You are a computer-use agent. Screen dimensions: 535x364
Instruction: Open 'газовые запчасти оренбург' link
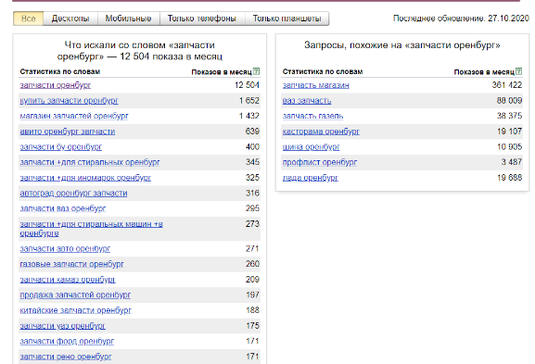tap(71, 264)
